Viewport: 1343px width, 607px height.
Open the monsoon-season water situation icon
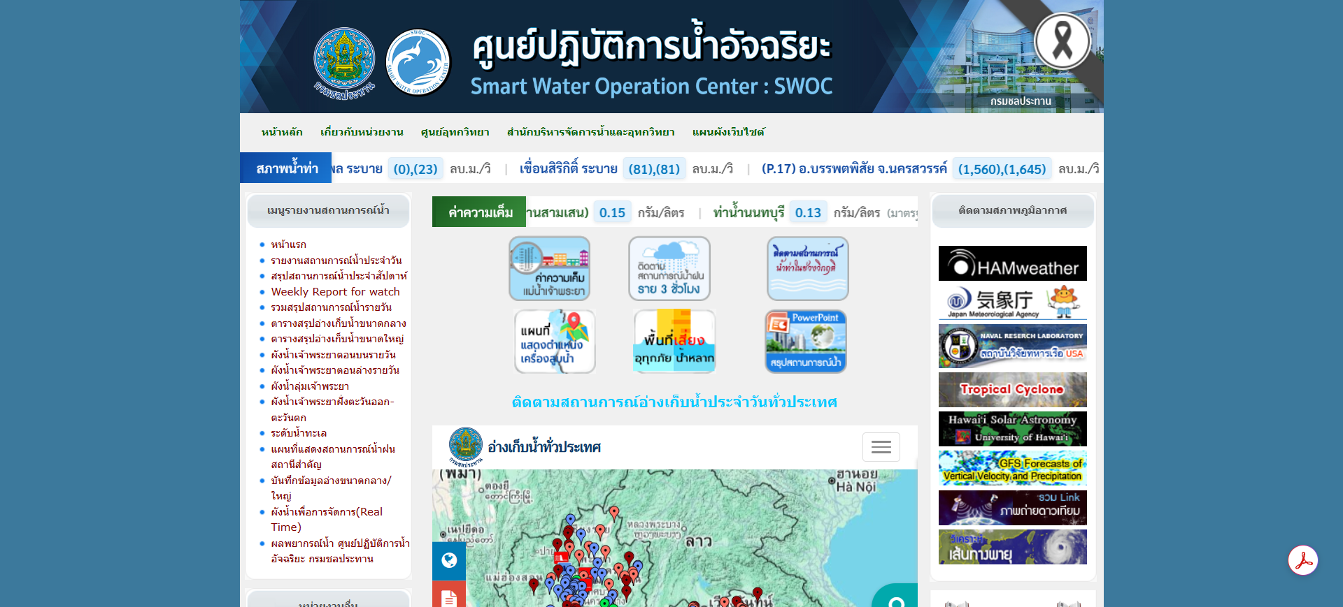[808, 268]
